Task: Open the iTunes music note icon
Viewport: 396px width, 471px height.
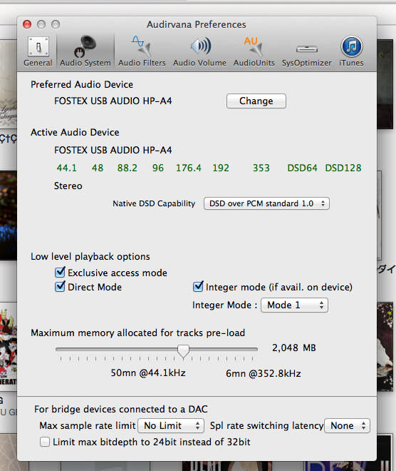Action: click(x=351, y=46)
